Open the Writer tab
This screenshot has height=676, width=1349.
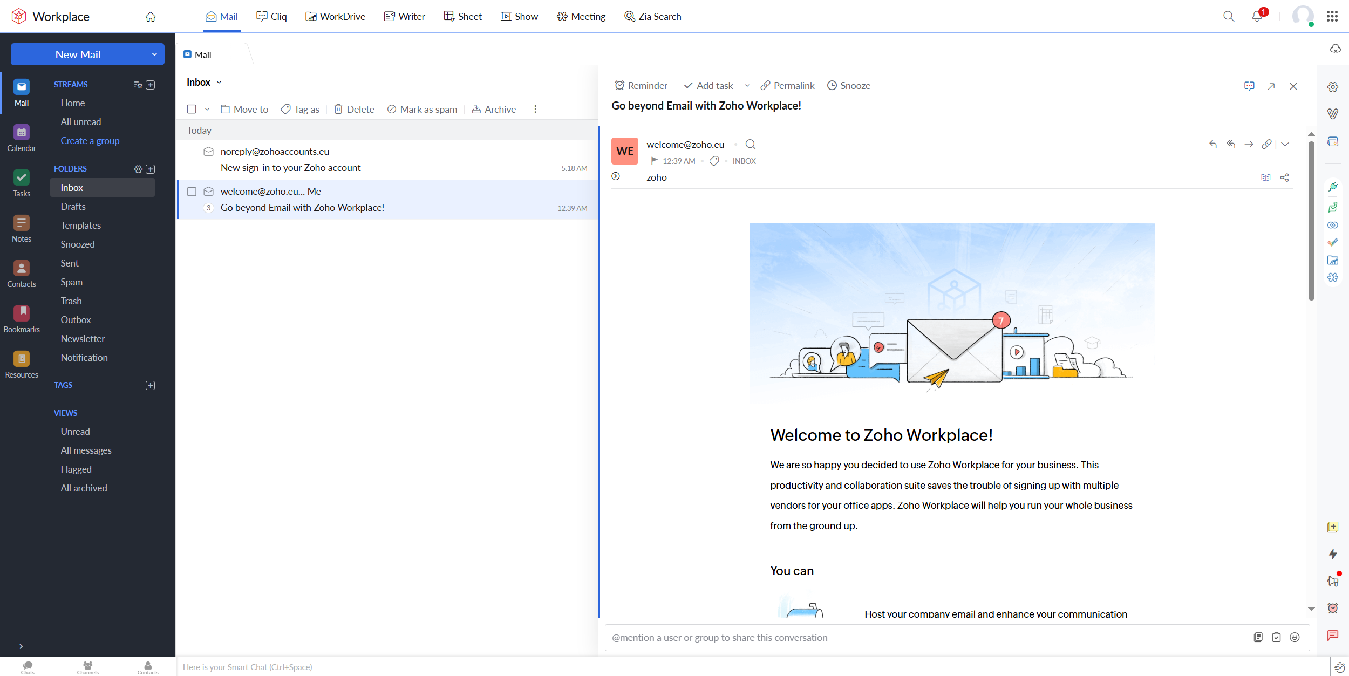click(404, 17)
